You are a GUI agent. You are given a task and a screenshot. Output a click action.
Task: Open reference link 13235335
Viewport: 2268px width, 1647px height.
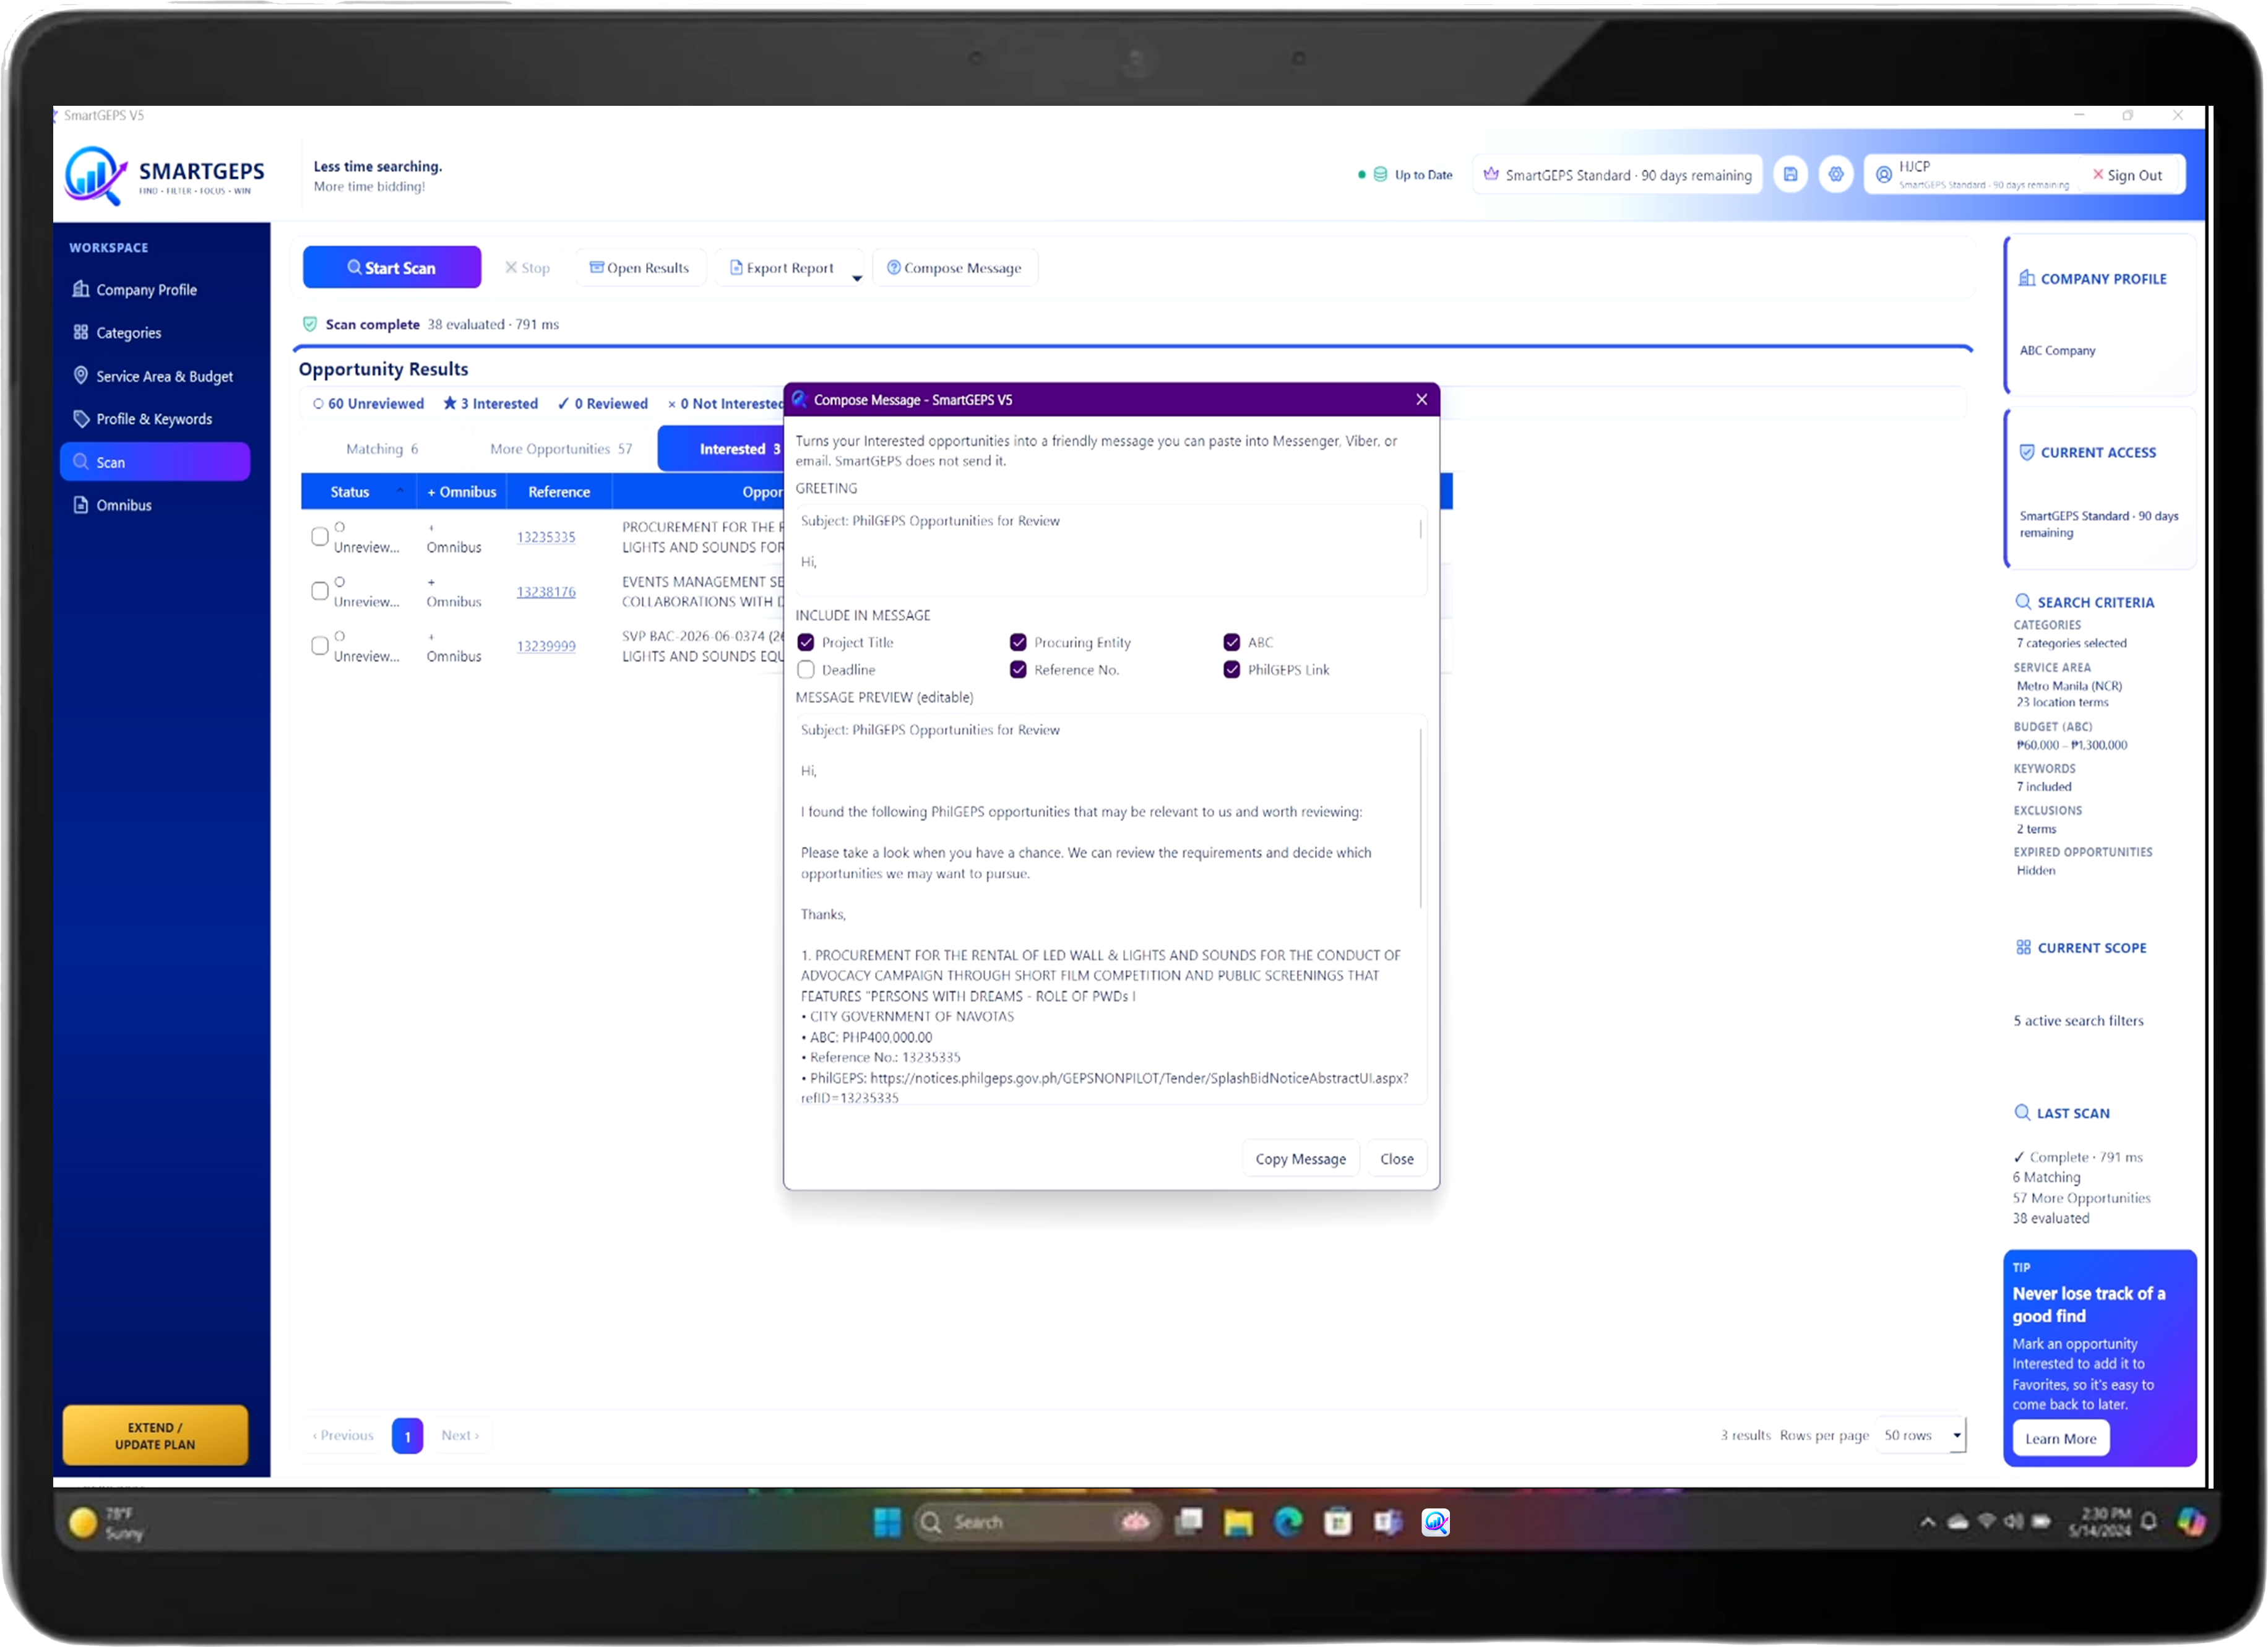point(546,537)
